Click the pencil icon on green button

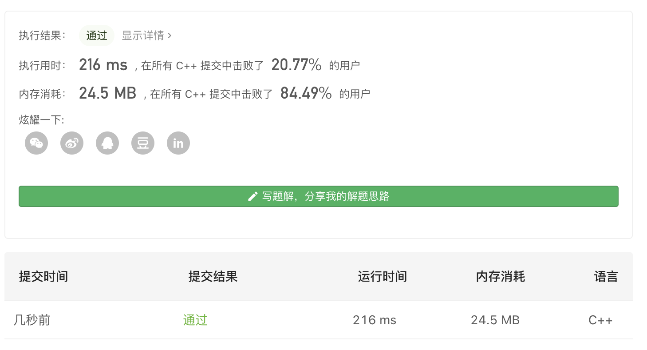[x=252, y=196]
